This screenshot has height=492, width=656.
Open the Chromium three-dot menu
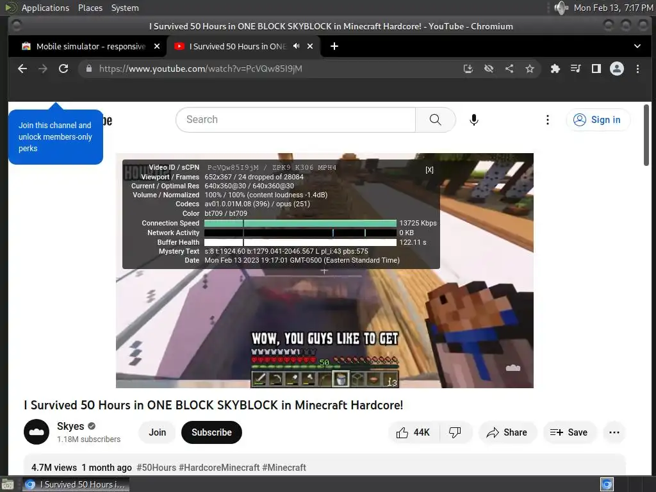(x=637, y=69)
